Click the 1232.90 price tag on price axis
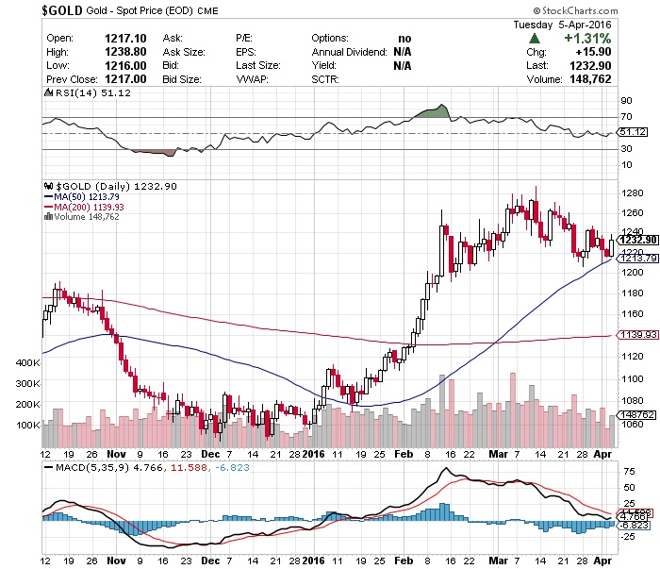The image size is (660, 569). [638, 240]
